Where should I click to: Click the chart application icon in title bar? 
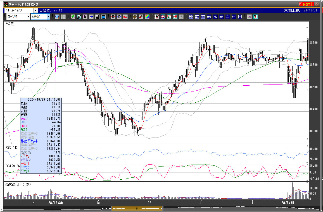(6, 4)
